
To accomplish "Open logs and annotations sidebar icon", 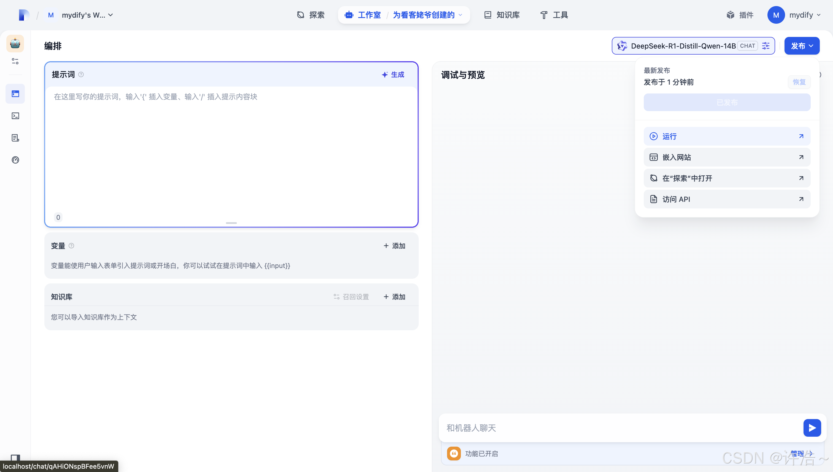I will tap(15, 138).
